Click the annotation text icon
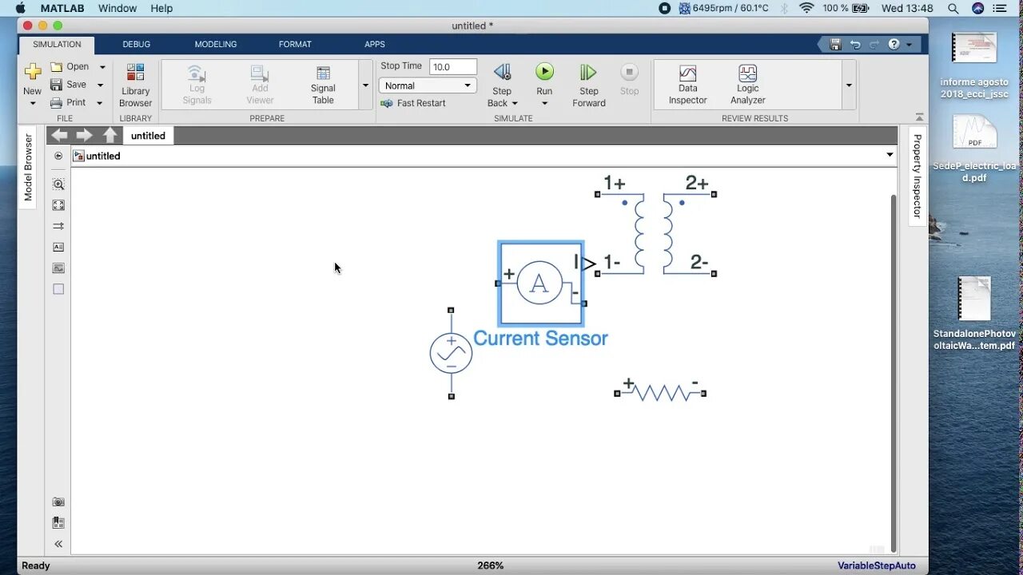Screen dimensions: 1023x575 click(x=58, y=247)
